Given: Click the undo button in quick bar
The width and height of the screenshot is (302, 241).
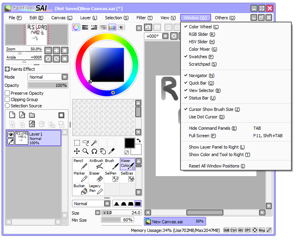Looking at the screenshot, I should click(x=148, y=28).
